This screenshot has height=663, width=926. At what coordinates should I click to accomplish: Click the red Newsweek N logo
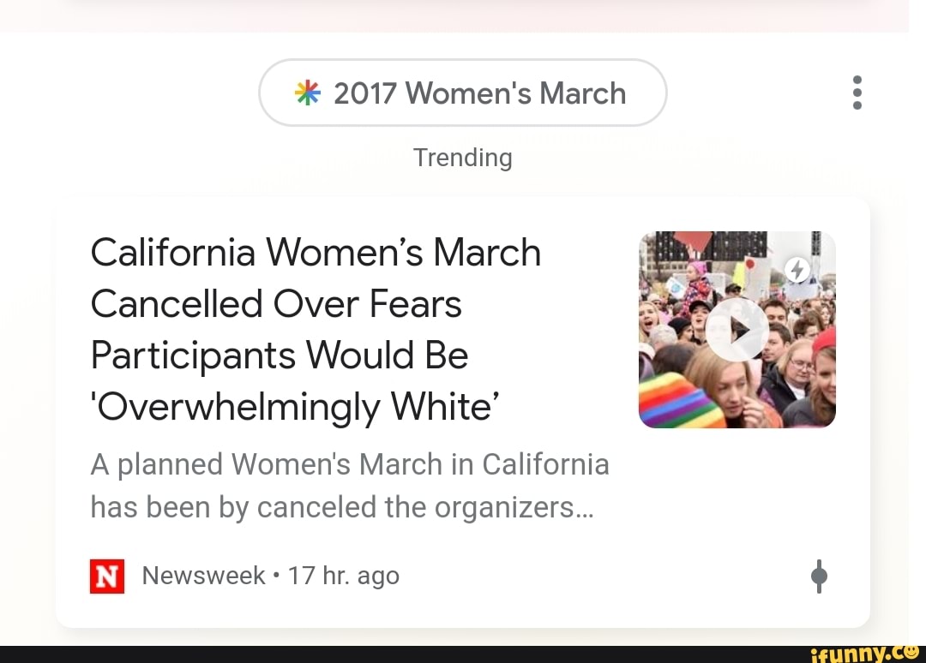tap(107, 576)
